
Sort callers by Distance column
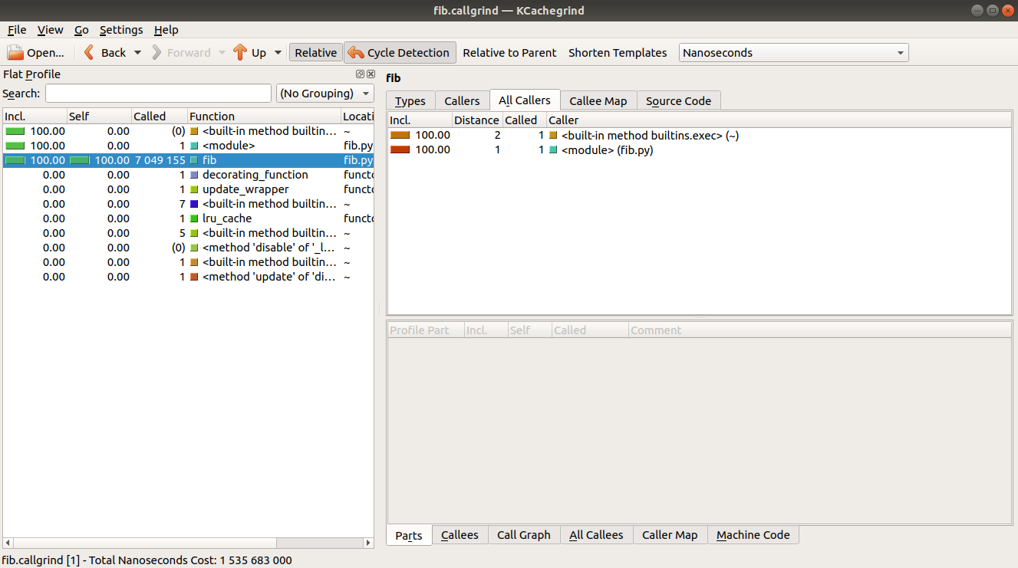coord(476,120)
